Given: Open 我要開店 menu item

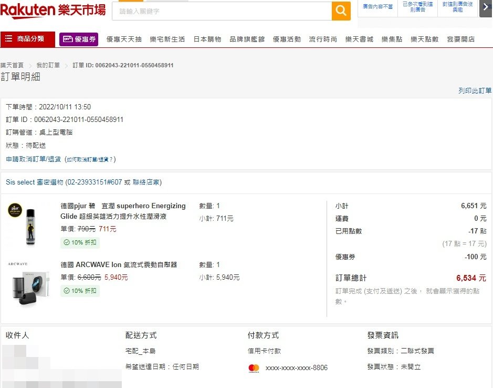Looking at the screenshot, I should 460,39.
